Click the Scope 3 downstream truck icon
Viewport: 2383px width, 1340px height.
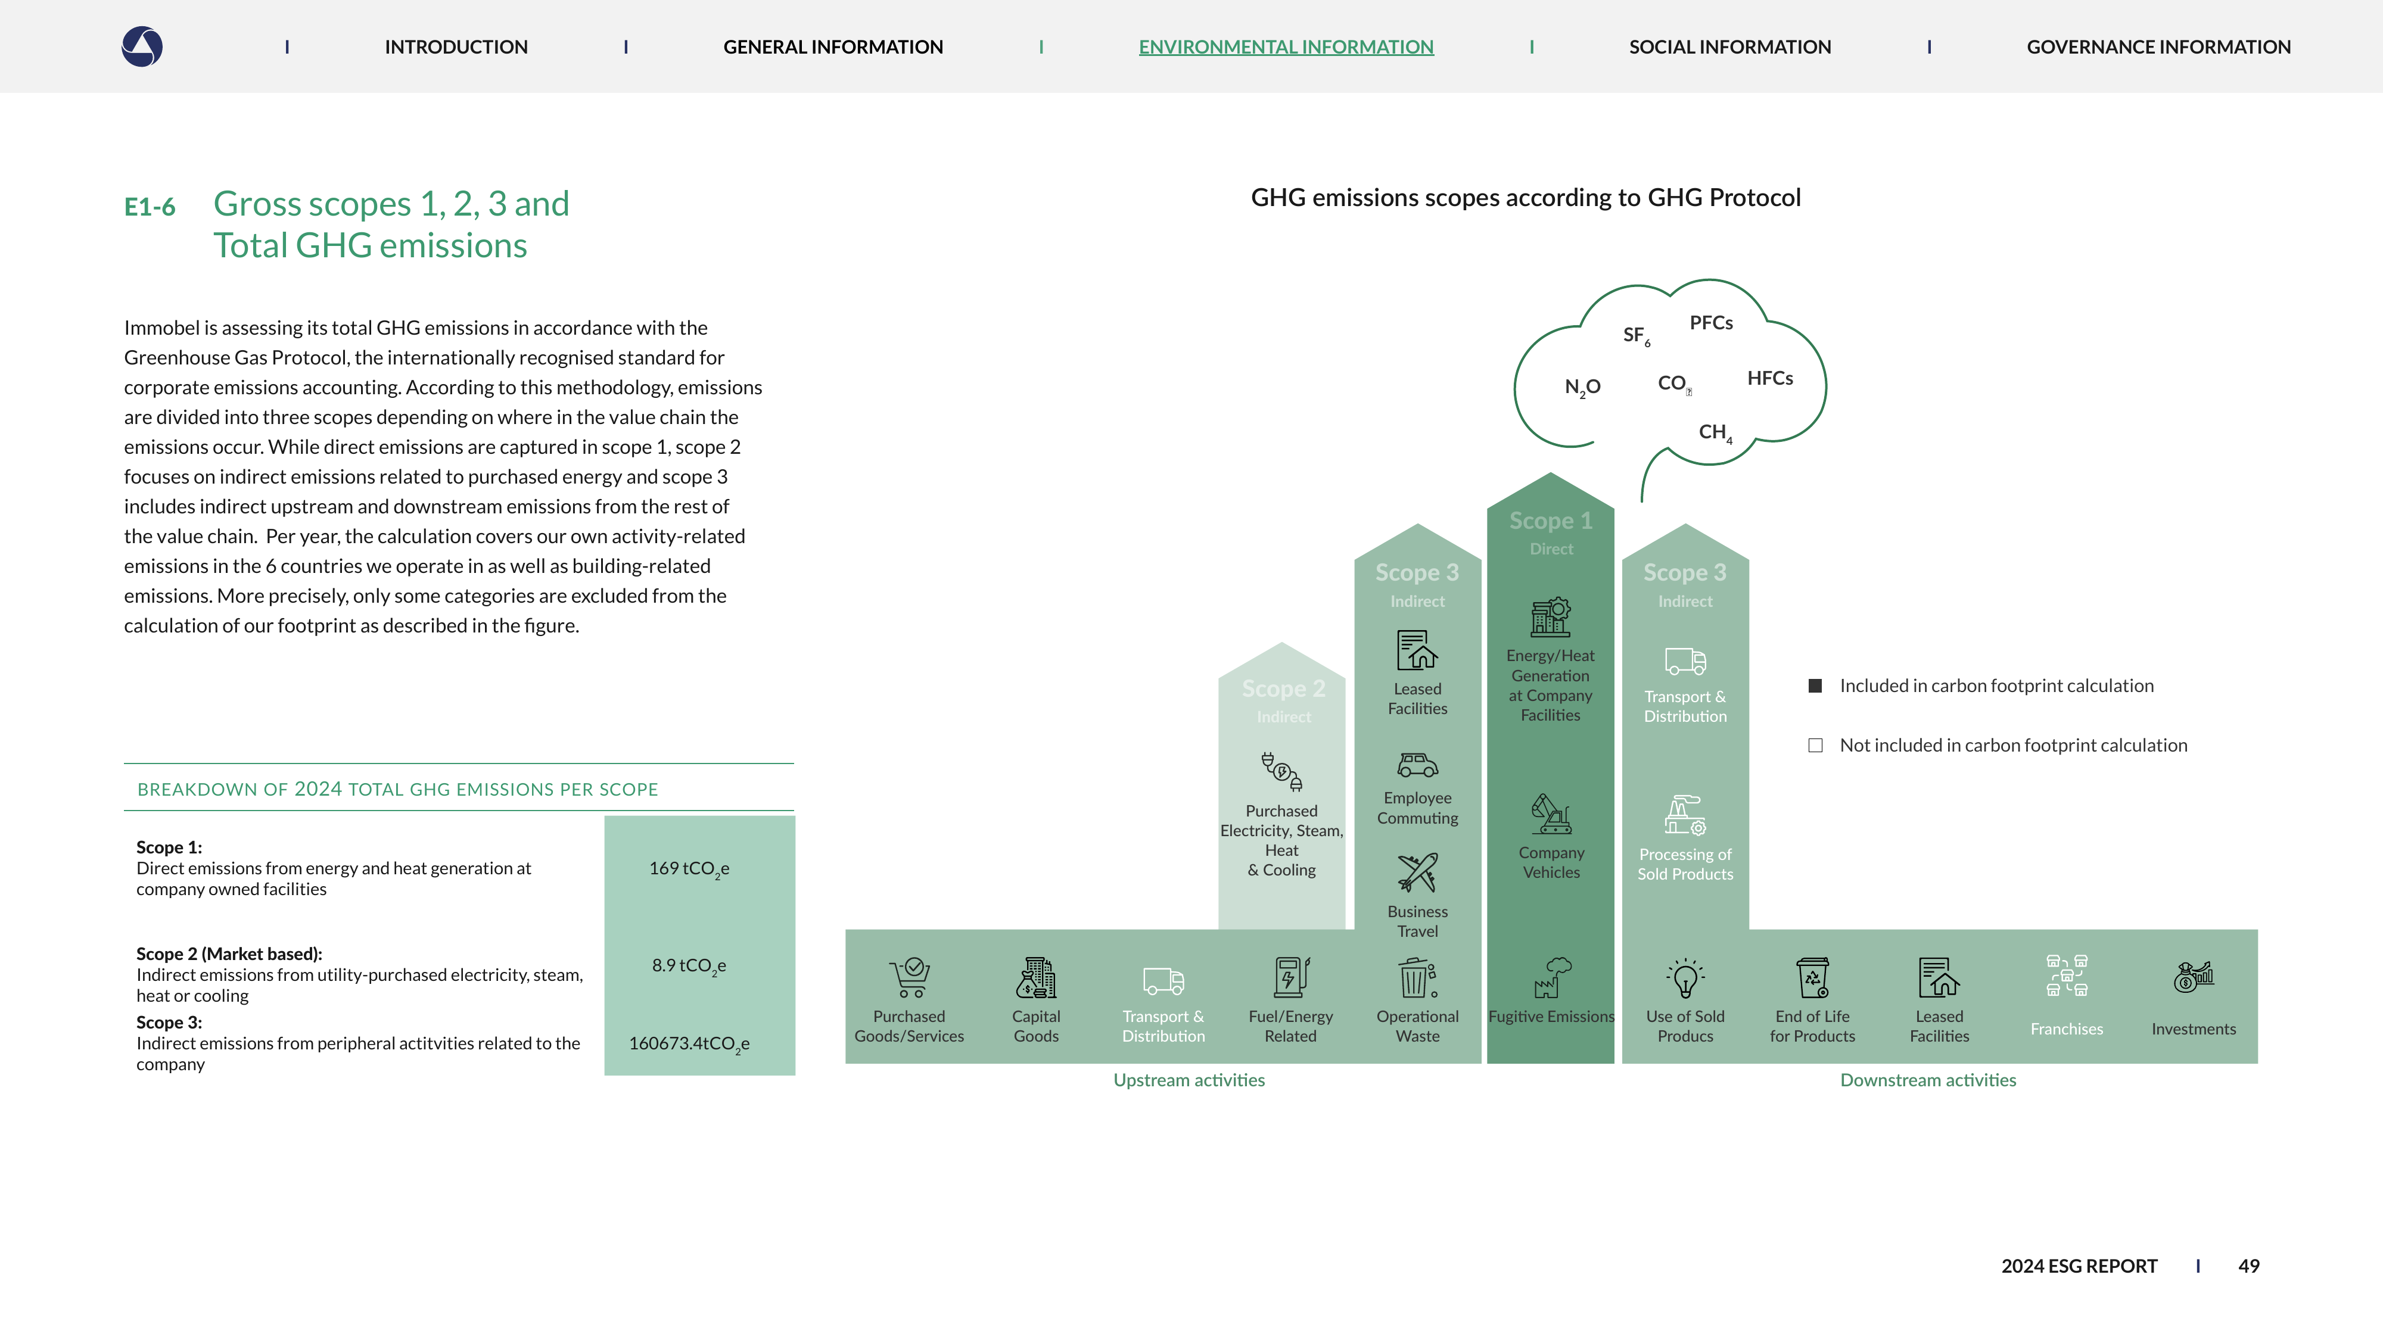pyautogui.click(x=1685, y=661)
